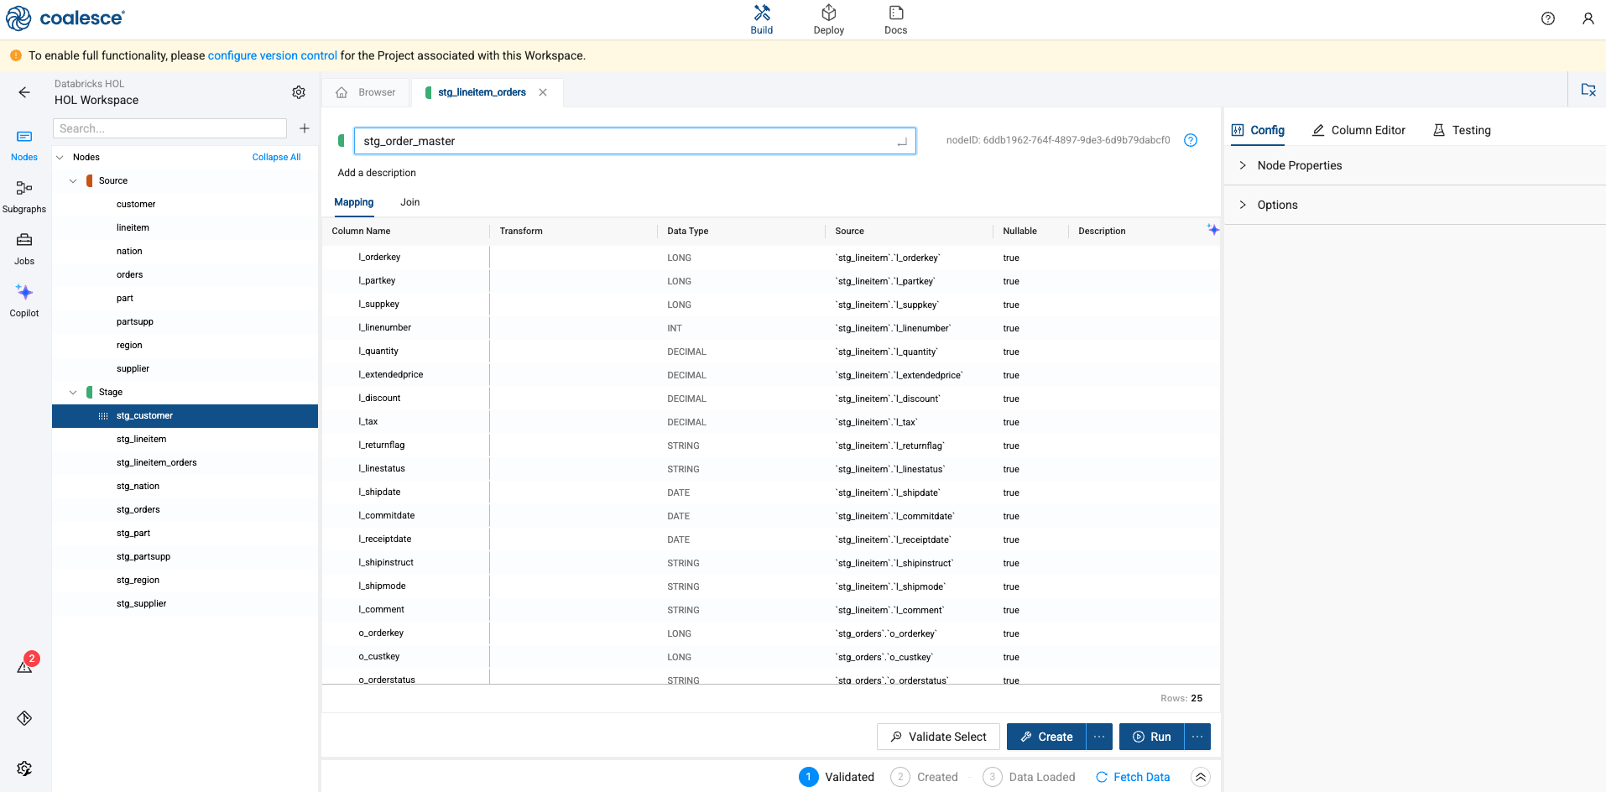Click the Validate Select button
This screenshot has width=1606, height=792.
[938, 737]
